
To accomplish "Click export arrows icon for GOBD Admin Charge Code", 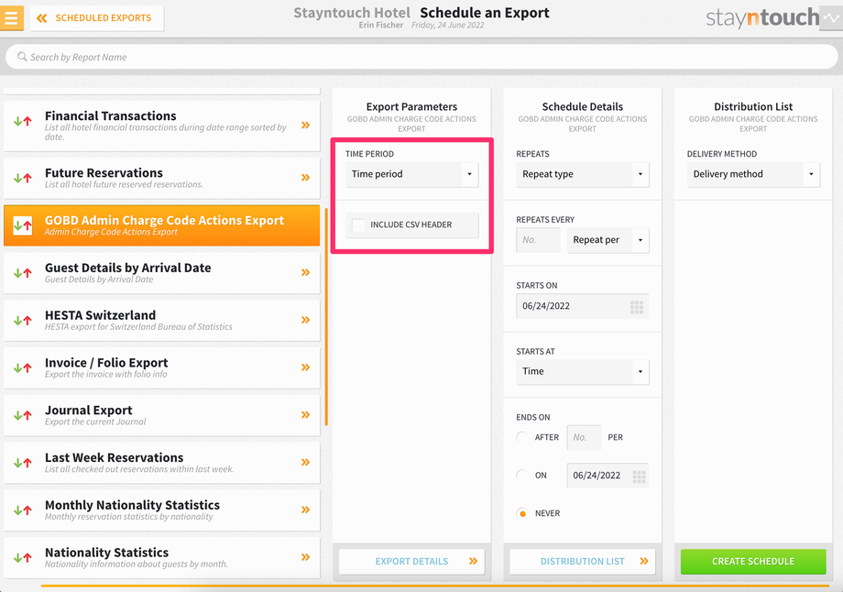I will [x=23, y=225].
